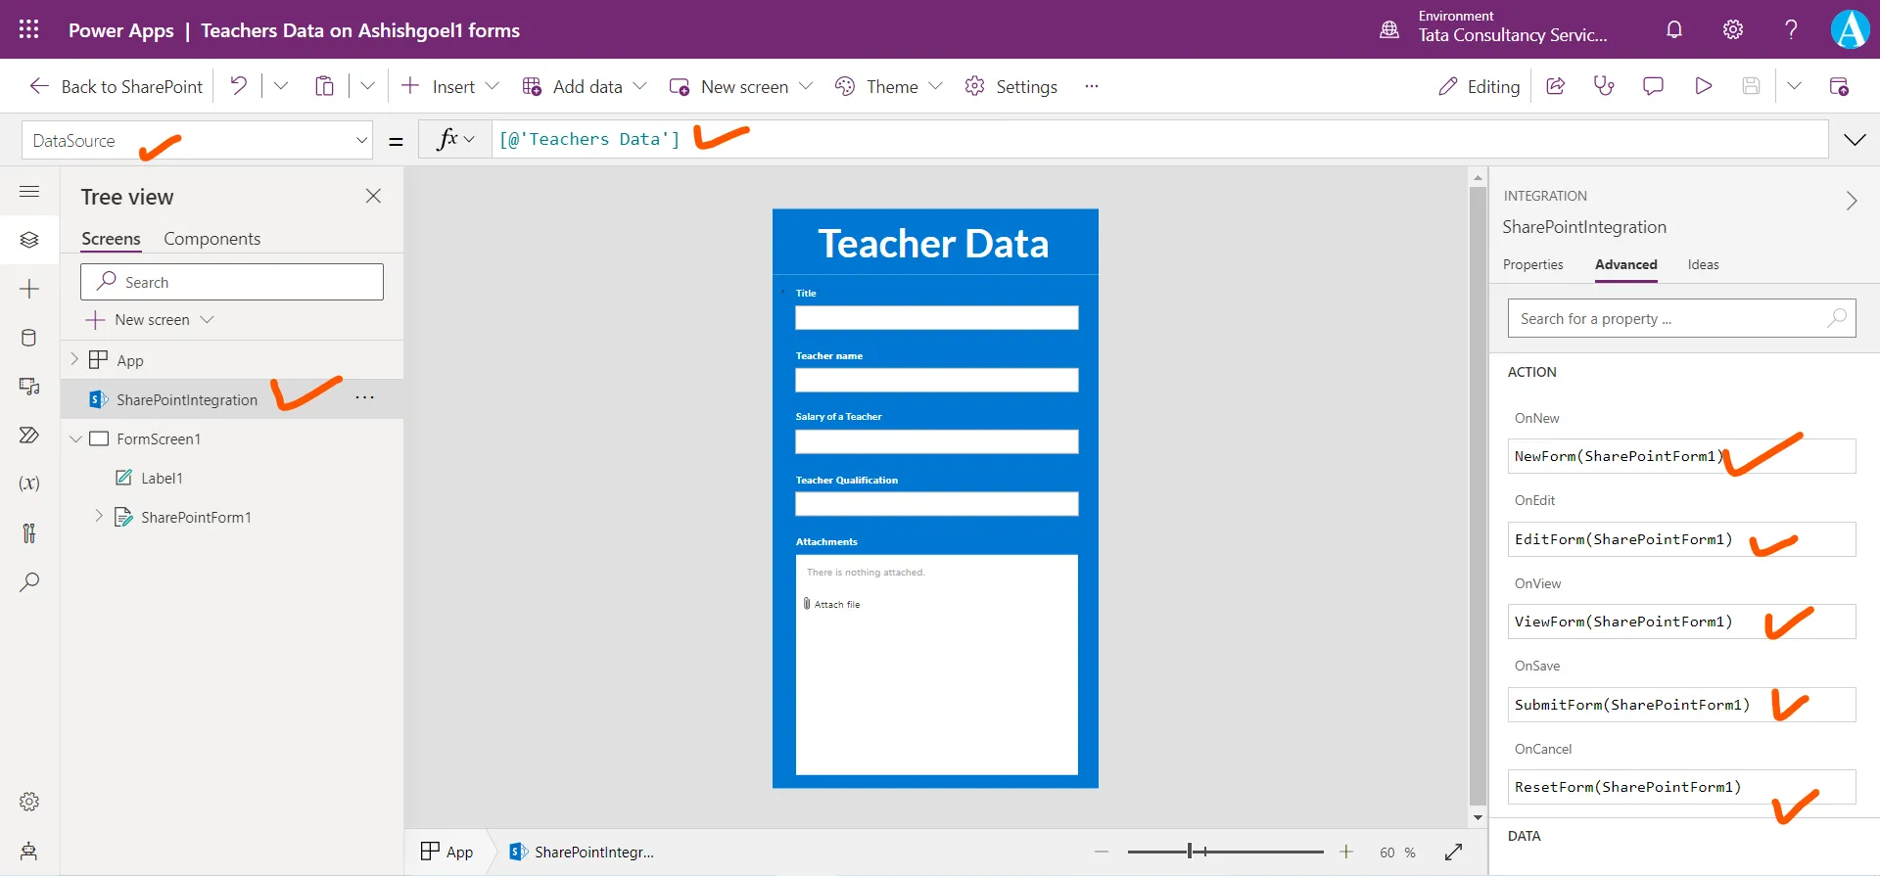The image size is (1880, 876).
Task: Click the Tree view Search field
Action: pyautogui.click(x=232, y=282)
